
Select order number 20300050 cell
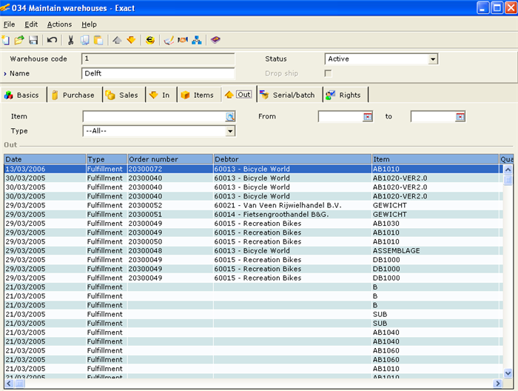pyautogui.click(x=170, y=241)
